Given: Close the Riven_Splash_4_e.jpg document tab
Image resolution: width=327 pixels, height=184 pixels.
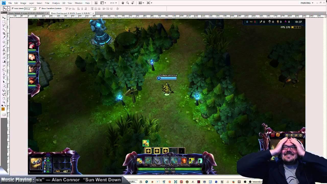Looking at the screenshot, I should 48,13.
